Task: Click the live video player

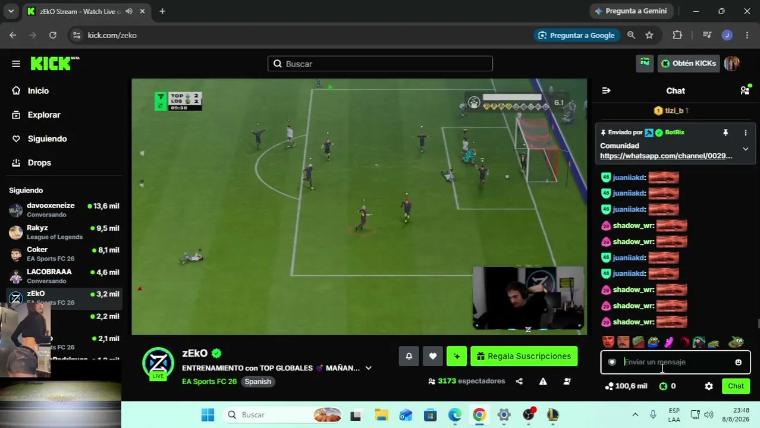Action: click(x=359, y=207)
